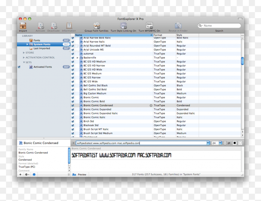261x201 pixels.
Task: Click the Aa Preview icon
Action: (x=74, y=175)
